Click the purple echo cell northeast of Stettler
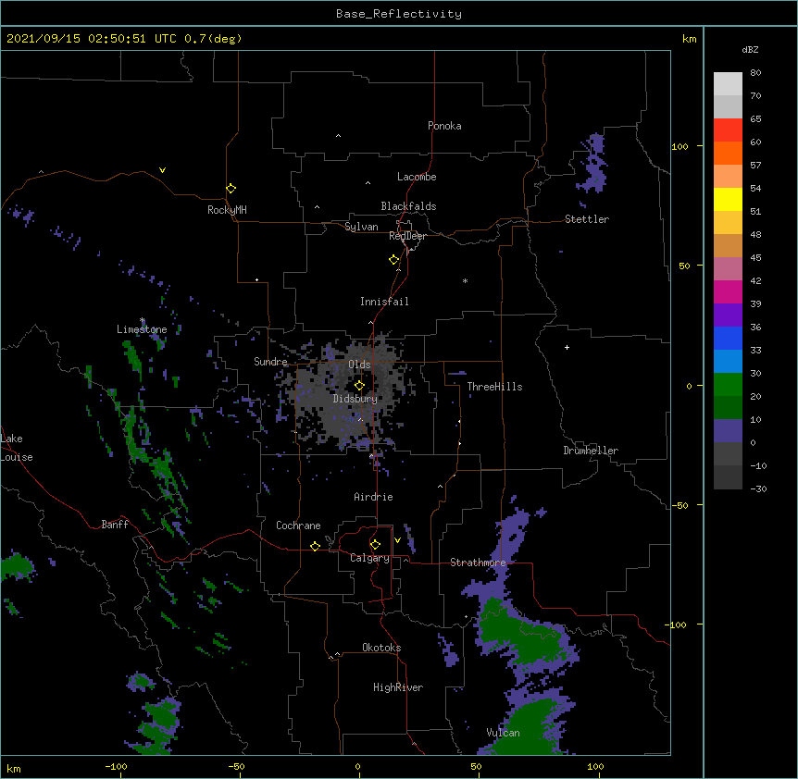The width and height of the screenshot is (798, 779). [x=592, y=164]
